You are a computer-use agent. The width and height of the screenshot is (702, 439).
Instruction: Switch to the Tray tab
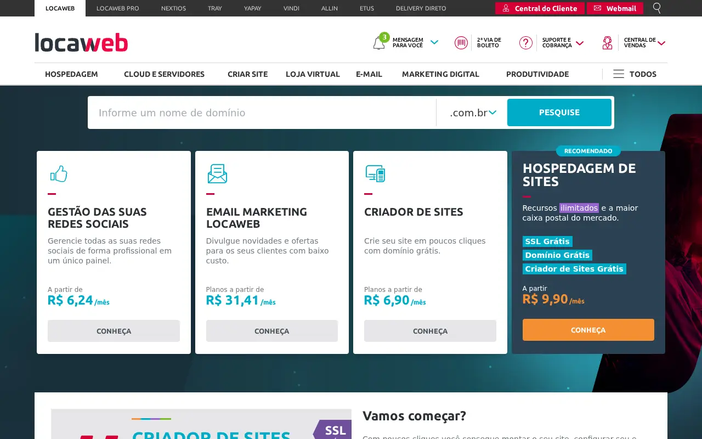click(215, 8)
